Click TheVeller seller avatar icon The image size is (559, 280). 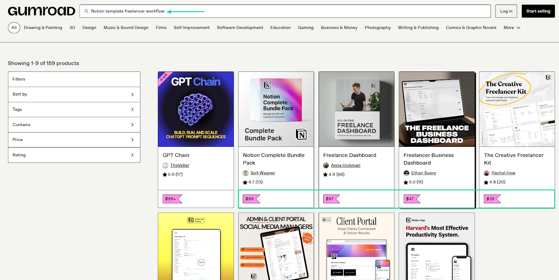166,165
